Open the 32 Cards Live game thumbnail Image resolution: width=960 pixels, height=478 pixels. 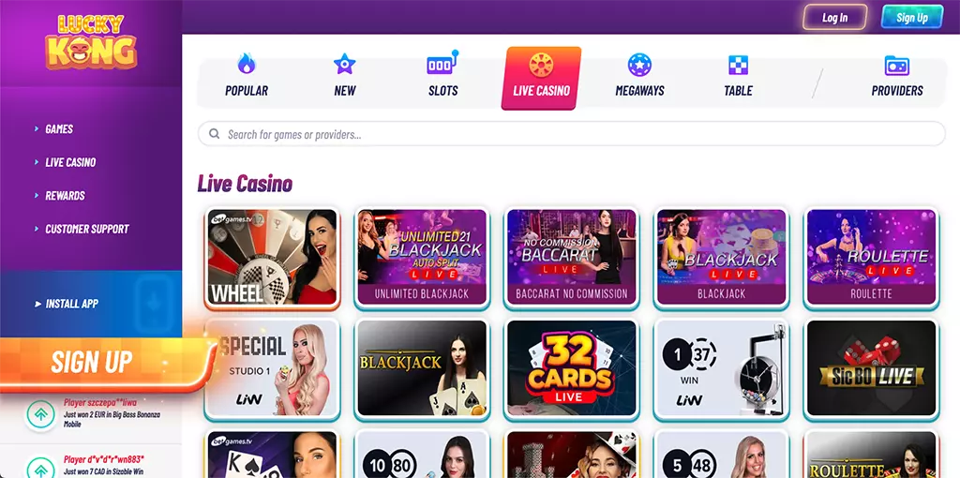click(572, 368)
